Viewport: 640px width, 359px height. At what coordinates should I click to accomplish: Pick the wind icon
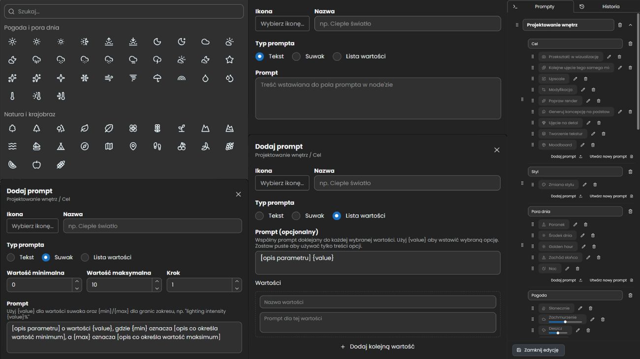coord(109,78)
